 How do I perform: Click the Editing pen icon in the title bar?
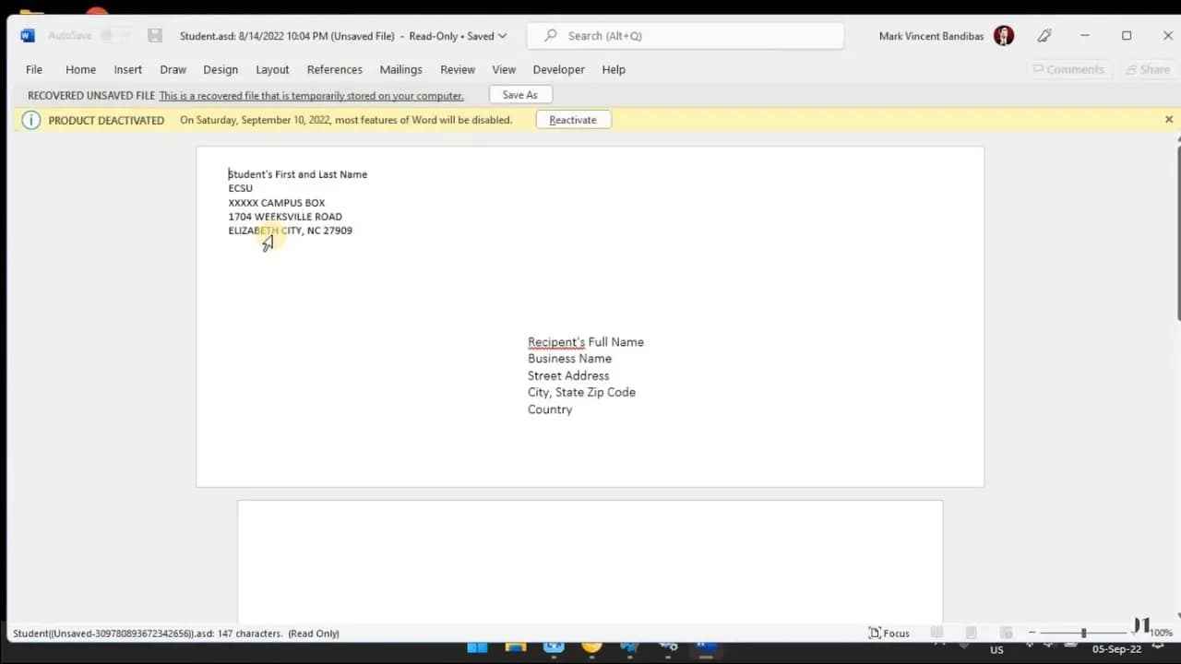pos(1044,35)
